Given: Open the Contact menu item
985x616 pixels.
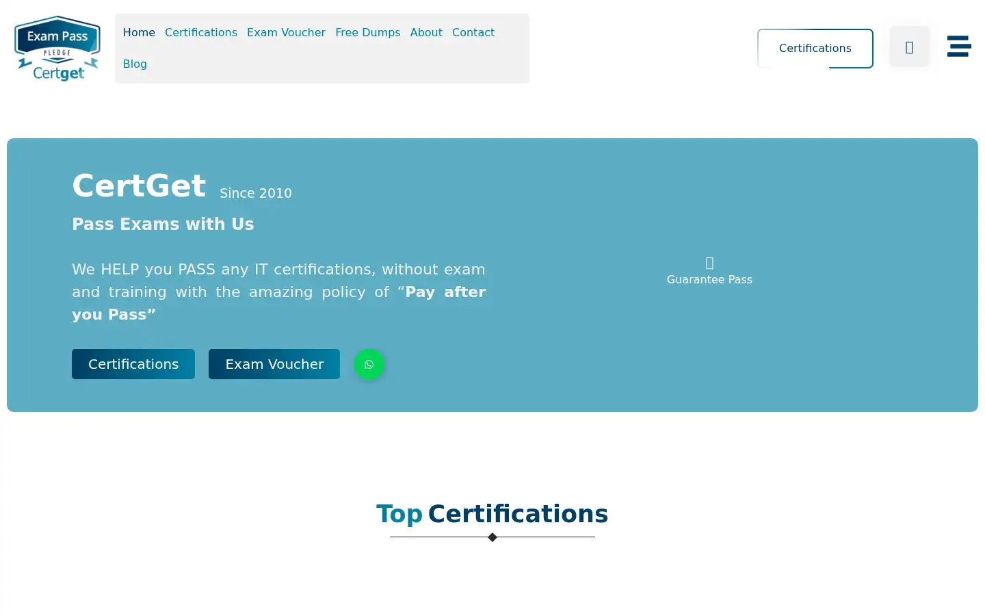Looking at the screenshot, I should [473, 32].
